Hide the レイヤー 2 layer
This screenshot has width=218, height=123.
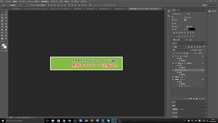tap(173, 77)
